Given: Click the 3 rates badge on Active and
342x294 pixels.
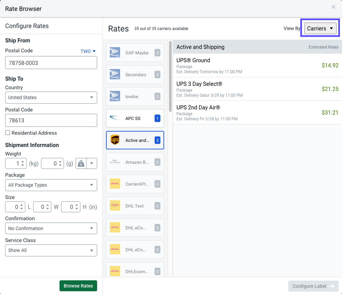Looking at the screenshot, I should 157,140.
